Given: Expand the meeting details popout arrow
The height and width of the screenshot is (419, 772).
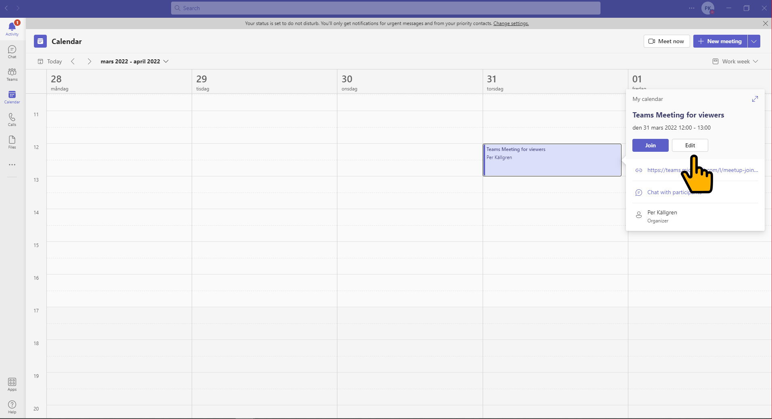Looking at the screenshot, I should point(755,99).
